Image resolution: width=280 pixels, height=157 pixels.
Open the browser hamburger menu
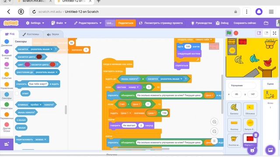[271, 12]
